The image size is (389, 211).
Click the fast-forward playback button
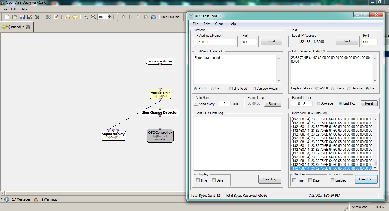146,17
